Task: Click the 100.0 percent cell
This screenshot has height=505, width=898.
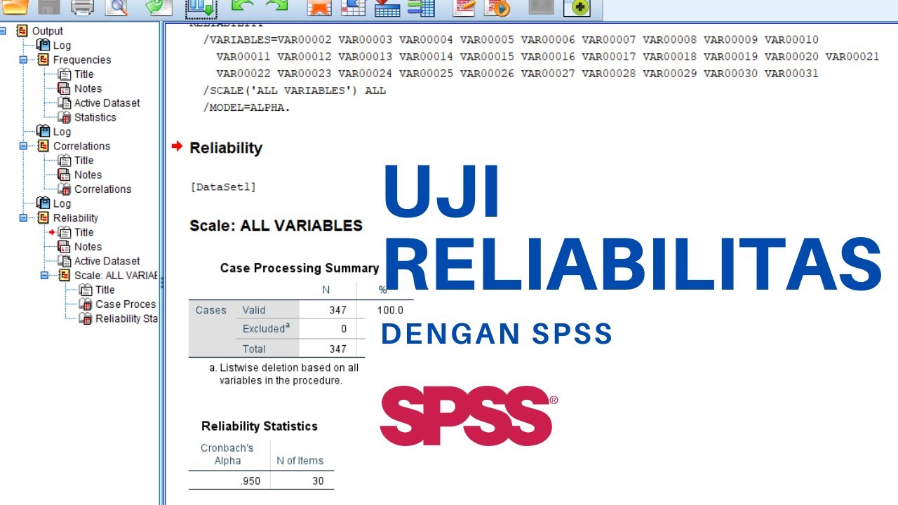Action: pyautogui.click(x=390, y=310)
